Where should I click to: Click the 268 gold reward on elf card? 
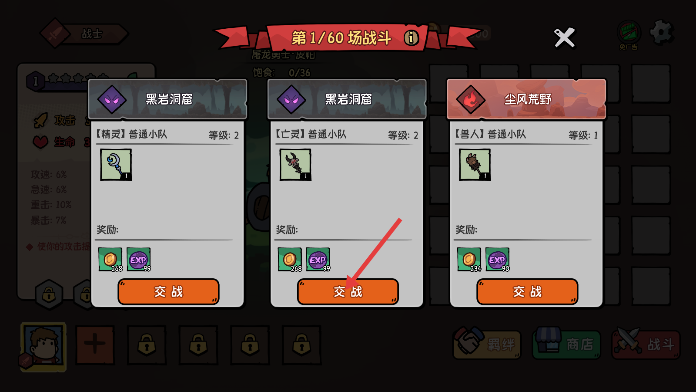(110, 260)
